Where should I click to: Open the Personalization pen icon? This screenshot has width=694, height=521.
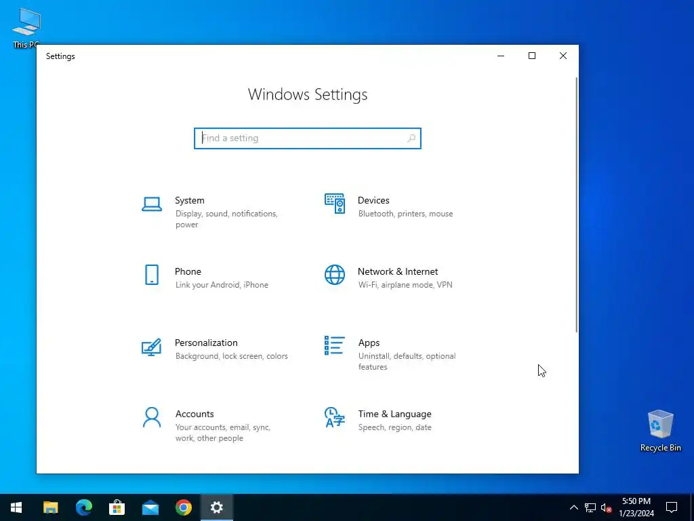pos(151,347)
